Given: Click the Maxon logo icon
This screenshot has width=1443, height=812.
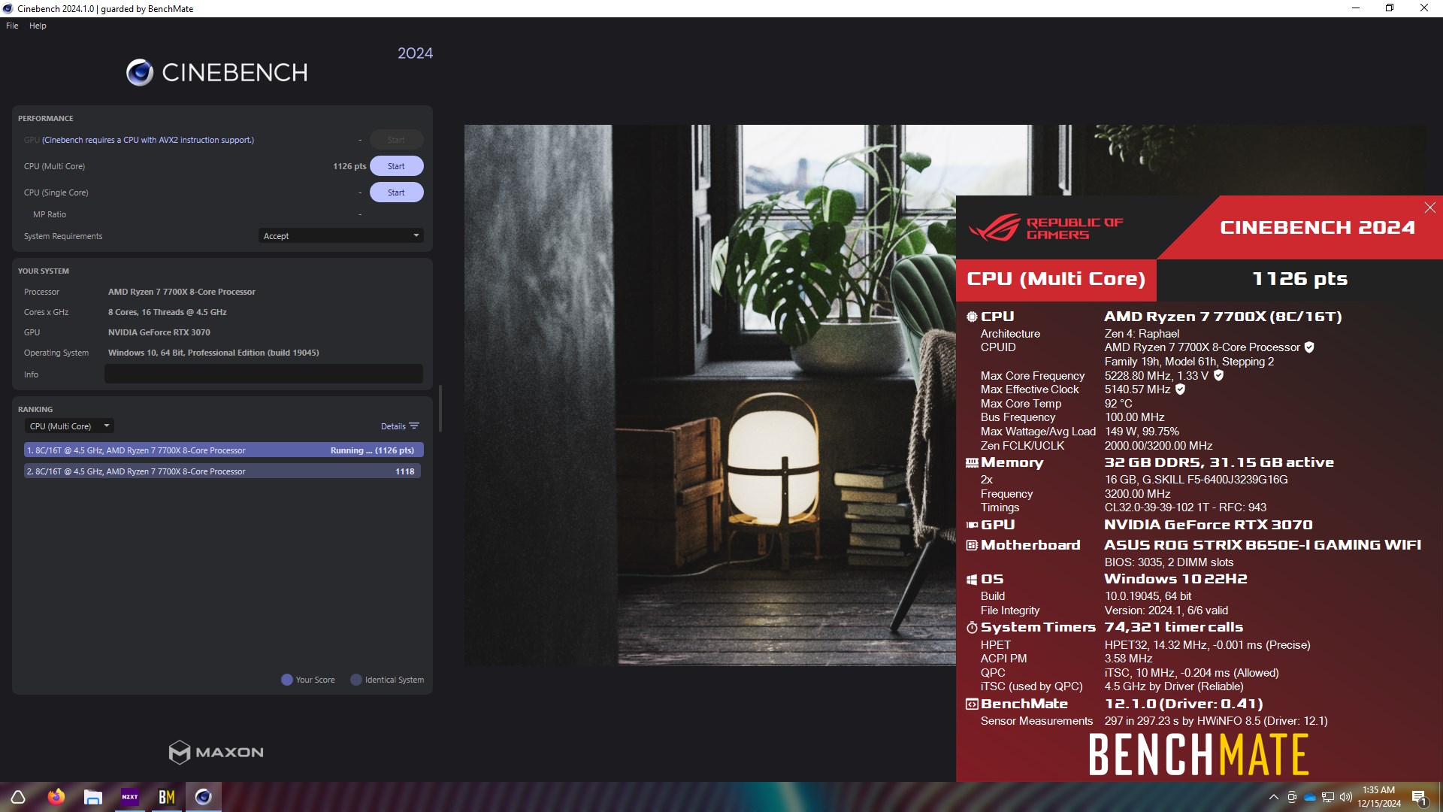Looking at the screenshot, I should tap(179, 752).
